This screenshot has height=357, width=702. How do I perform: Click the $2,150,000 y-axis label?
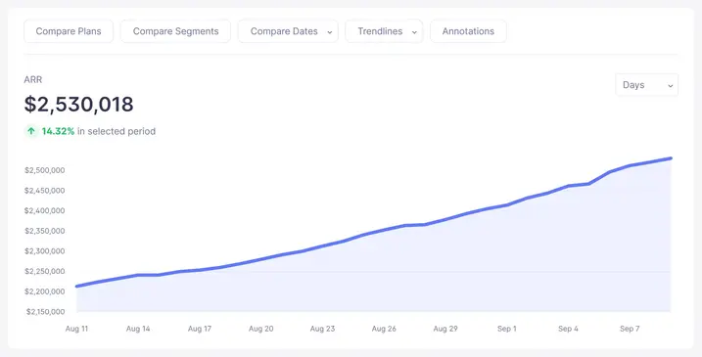[45, 312]
